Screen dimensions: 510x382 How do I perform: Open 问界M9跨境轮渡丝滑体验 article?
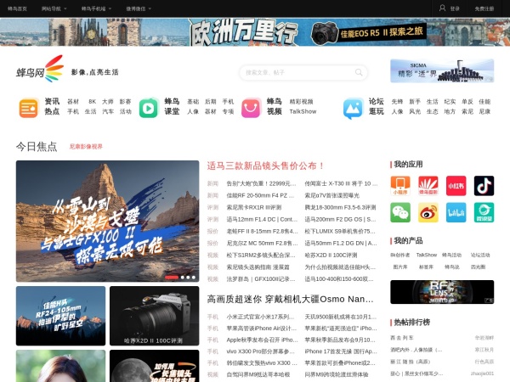tap(337, 374)
